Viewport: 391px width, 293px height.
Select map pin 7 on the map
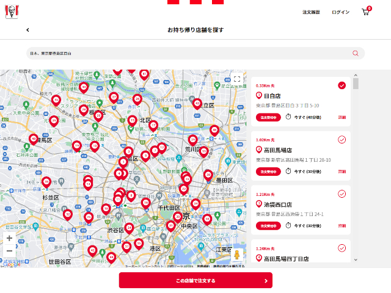click(x=155, y=151)
